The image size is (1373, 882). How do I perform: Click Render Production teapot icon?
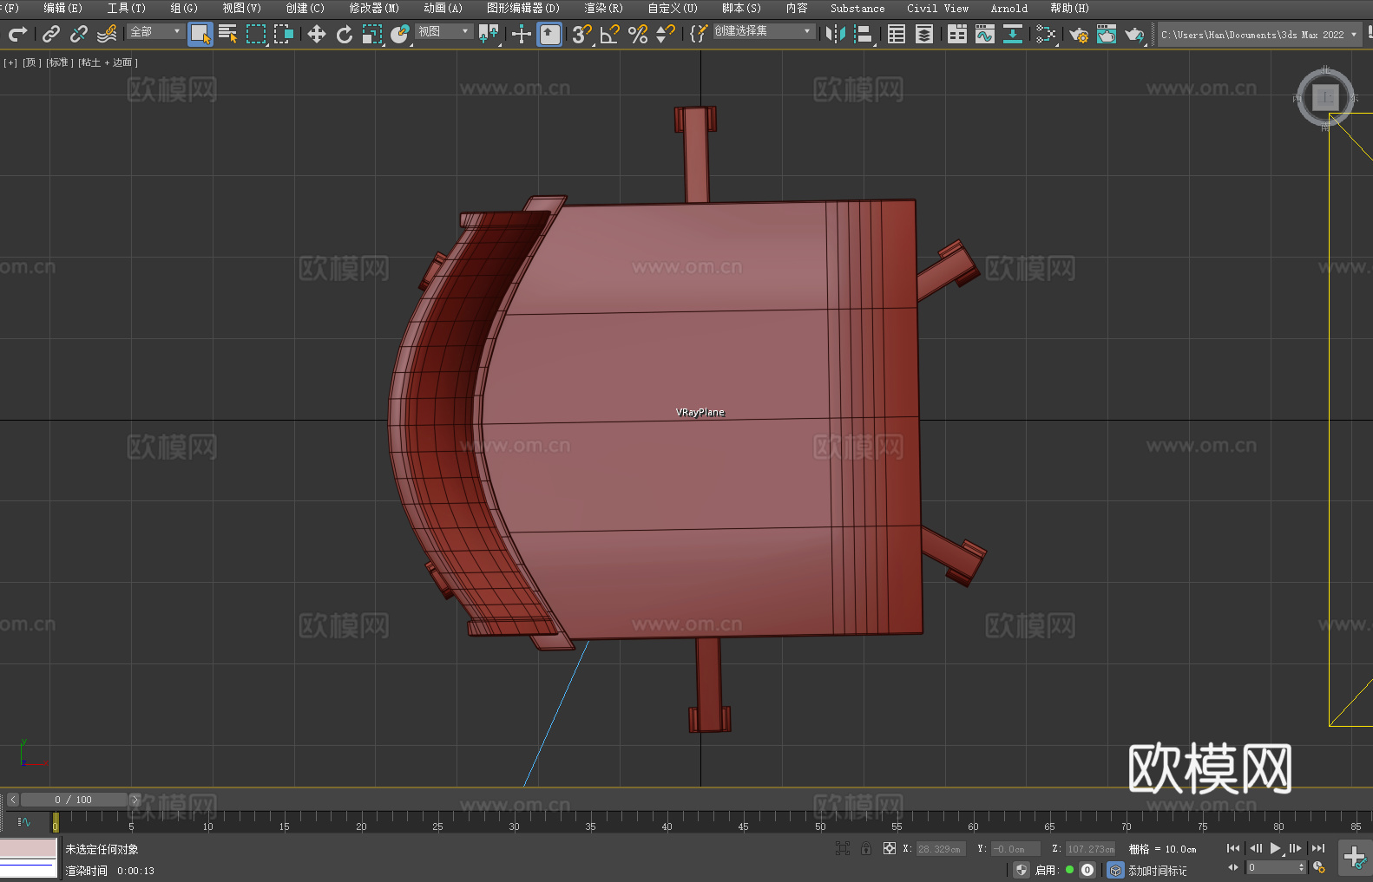point(1134,34)
